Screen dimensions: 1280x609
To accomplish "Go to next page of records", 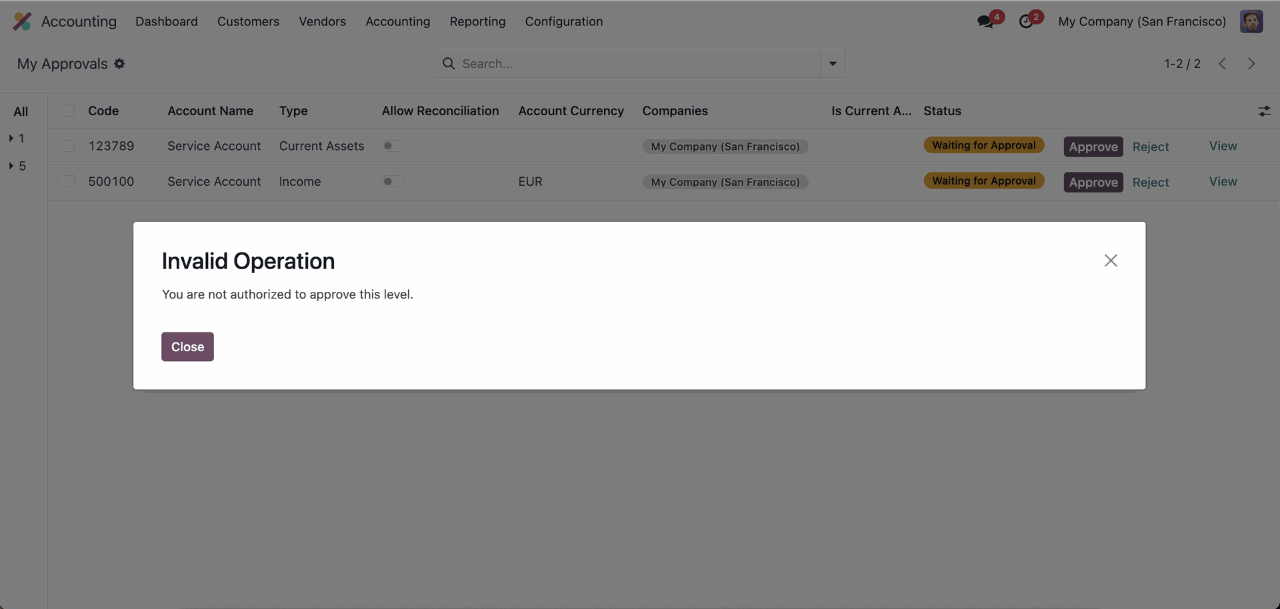I will coord(1251,64).
